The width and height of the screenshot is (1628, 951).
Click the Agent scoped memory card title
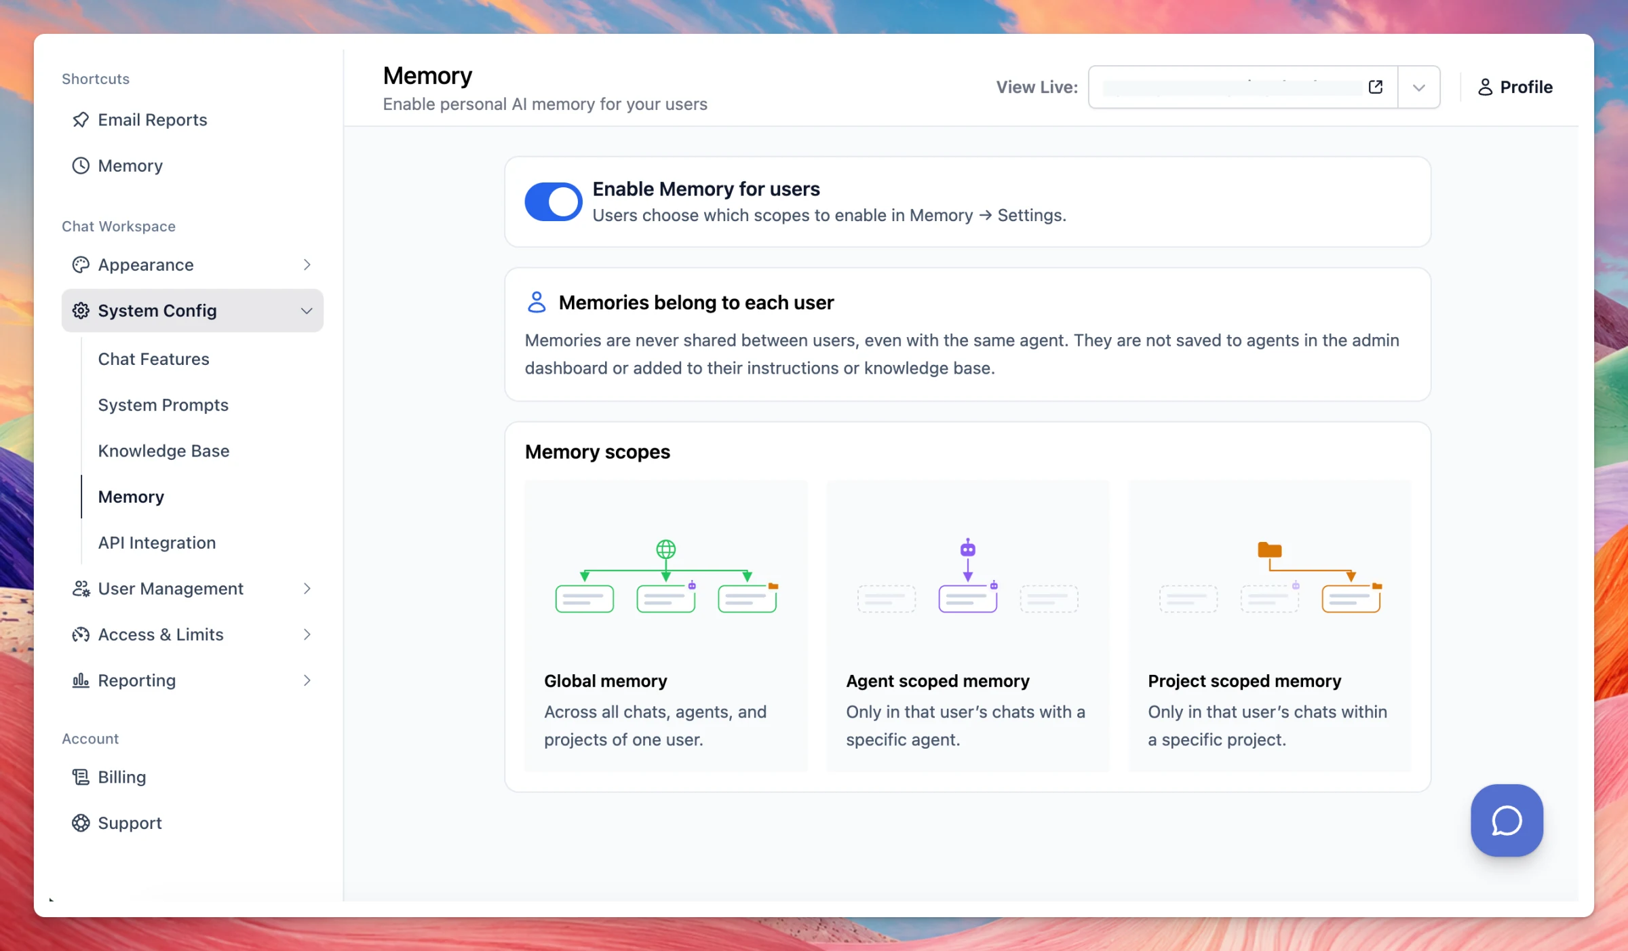click(937, 680)
